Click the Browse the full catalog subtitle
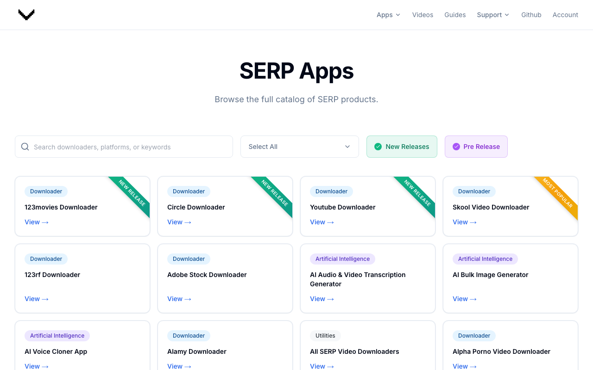Image resolution: width=593 pixels, height=370 pixels. 296,99
